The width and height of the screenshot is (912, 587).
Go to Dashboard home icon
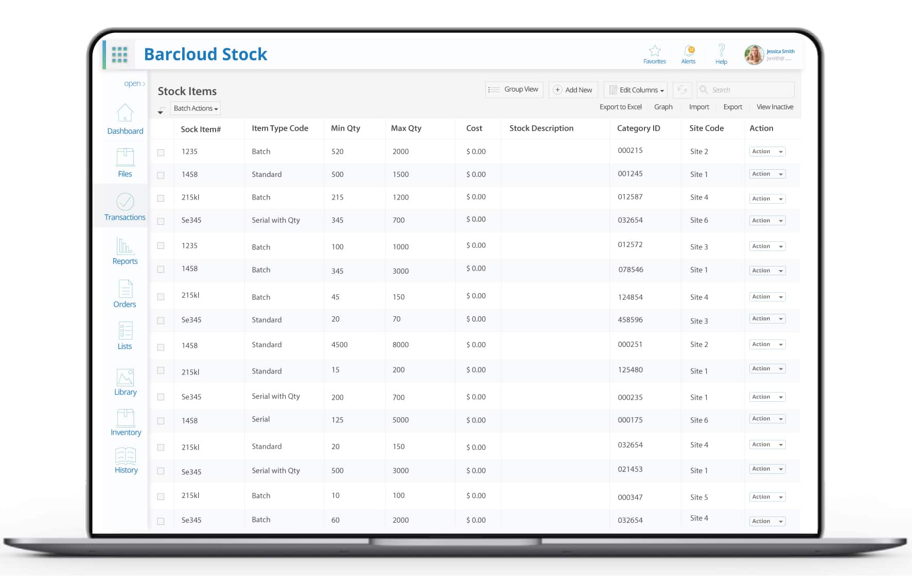click(125, 113)
